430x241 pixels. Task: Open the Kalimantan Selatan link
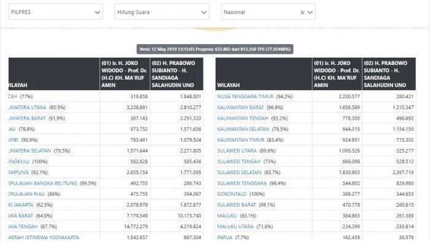[243, 129]
